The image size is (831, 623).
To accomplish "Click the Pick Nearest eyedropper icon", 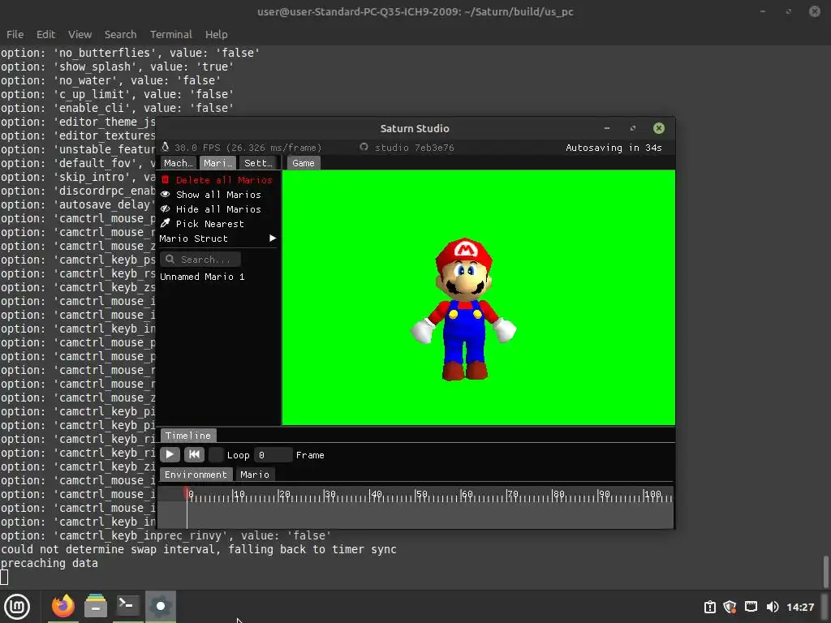I will coord(166,224).
